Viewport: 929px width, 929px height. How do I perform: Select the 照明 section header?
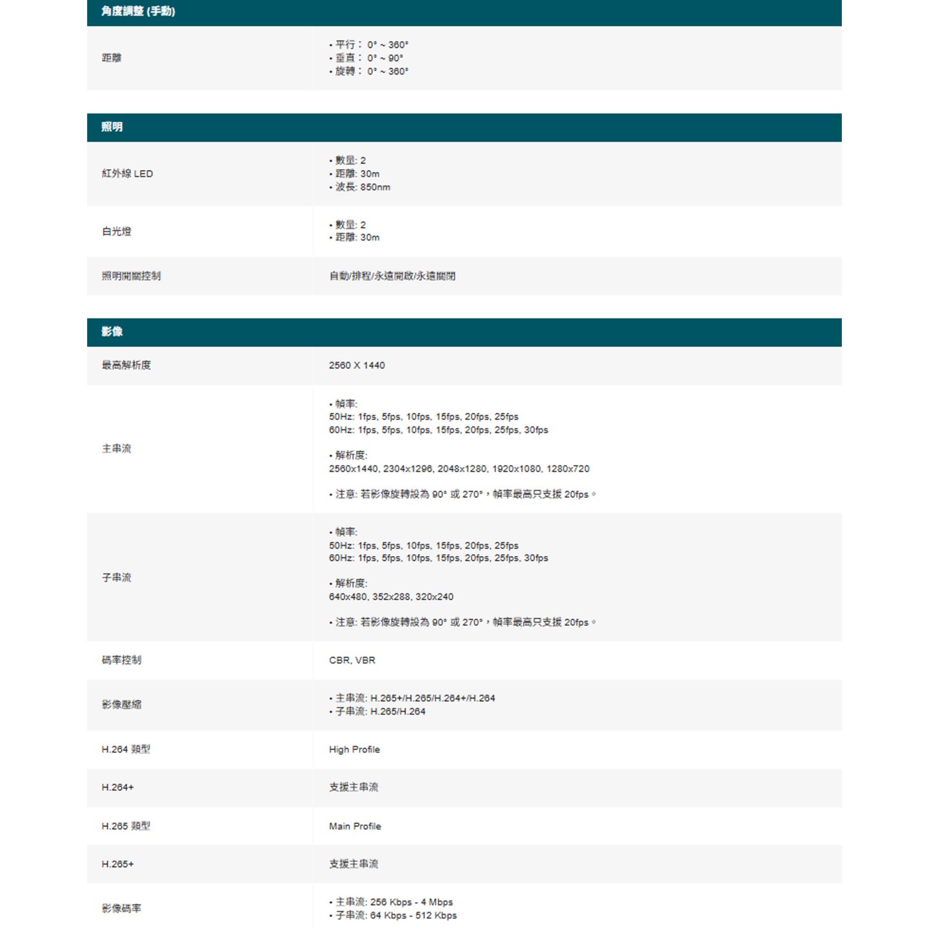(x=112, y=127)
